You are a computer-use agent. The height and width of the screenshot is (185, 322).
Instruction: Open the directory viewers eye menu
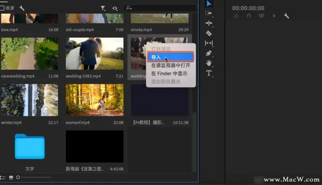click(115, 8)
